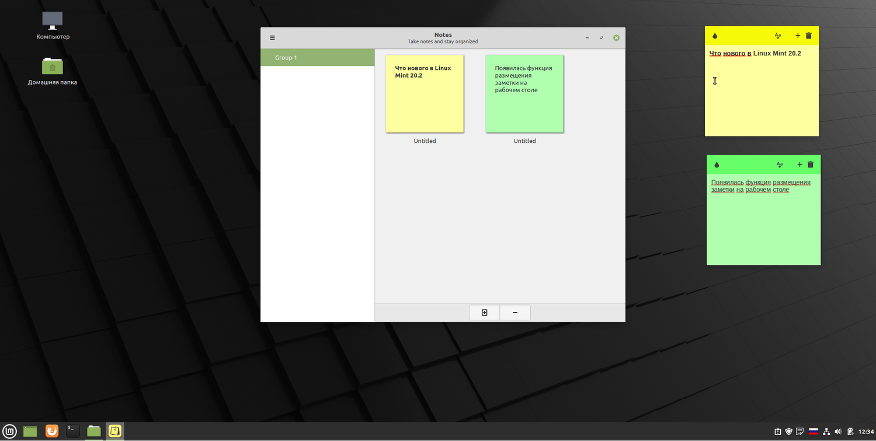Viewport: 876px width, 441px height.
Task: Open the network connections tray icon
Action: pos(826,432)
